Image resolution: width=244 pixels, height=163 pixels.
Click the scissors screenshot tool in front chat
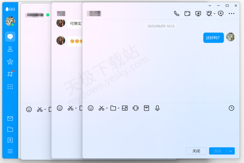coord(101,108)
